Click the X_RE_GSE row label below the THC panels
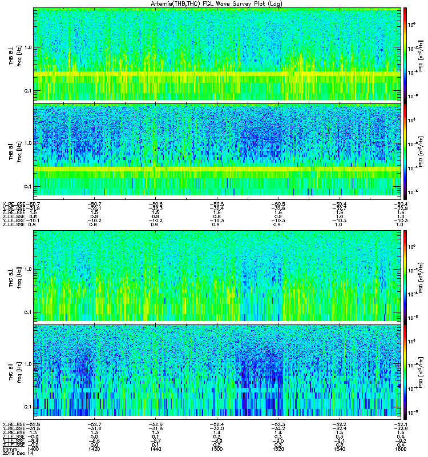The height and width of the screenshot is (457, 428). (14, 424)
